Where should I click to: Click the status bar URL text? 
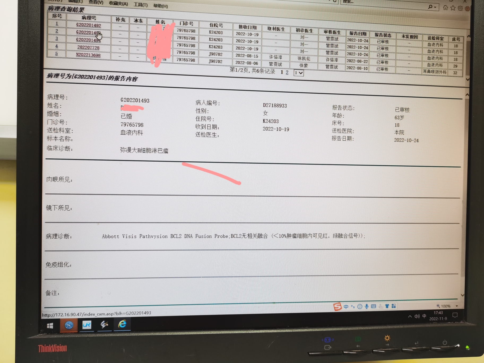click(x=97, y=314)
